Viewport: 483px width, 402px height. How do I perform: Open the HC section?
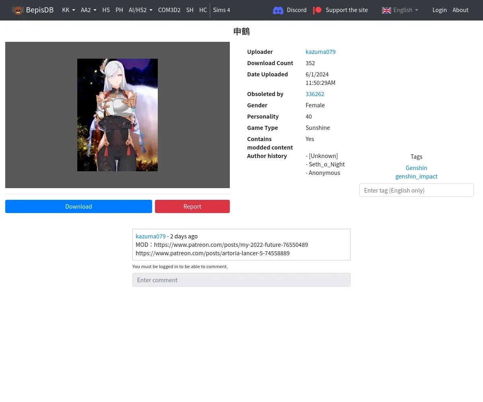(203, 10)
